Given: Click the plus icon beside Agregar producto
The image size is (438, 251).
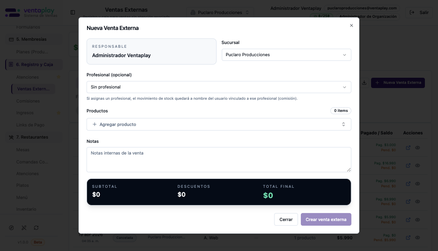Looking at the screenshot, I should (95, 125).
